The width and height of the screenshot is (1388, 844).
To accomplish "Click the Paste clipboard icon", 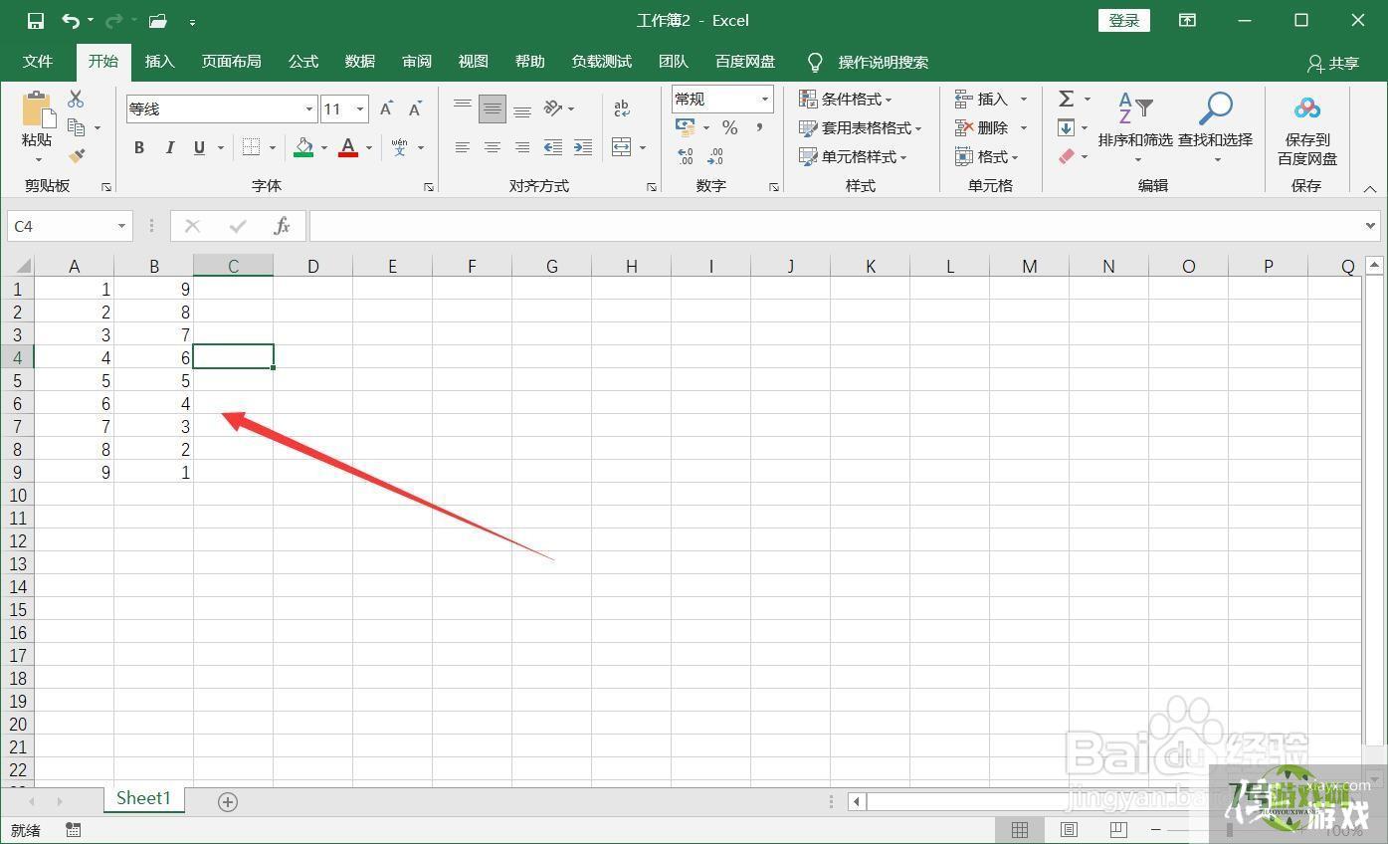I will (38, 108).
